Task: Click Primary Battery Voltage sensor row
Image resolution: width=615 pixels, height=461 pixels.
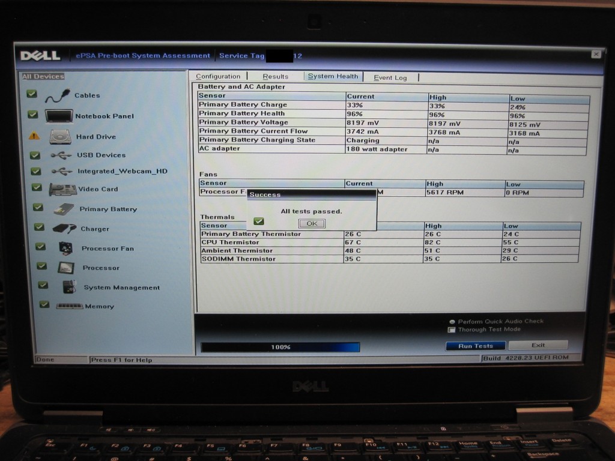Action: (393, 123)
